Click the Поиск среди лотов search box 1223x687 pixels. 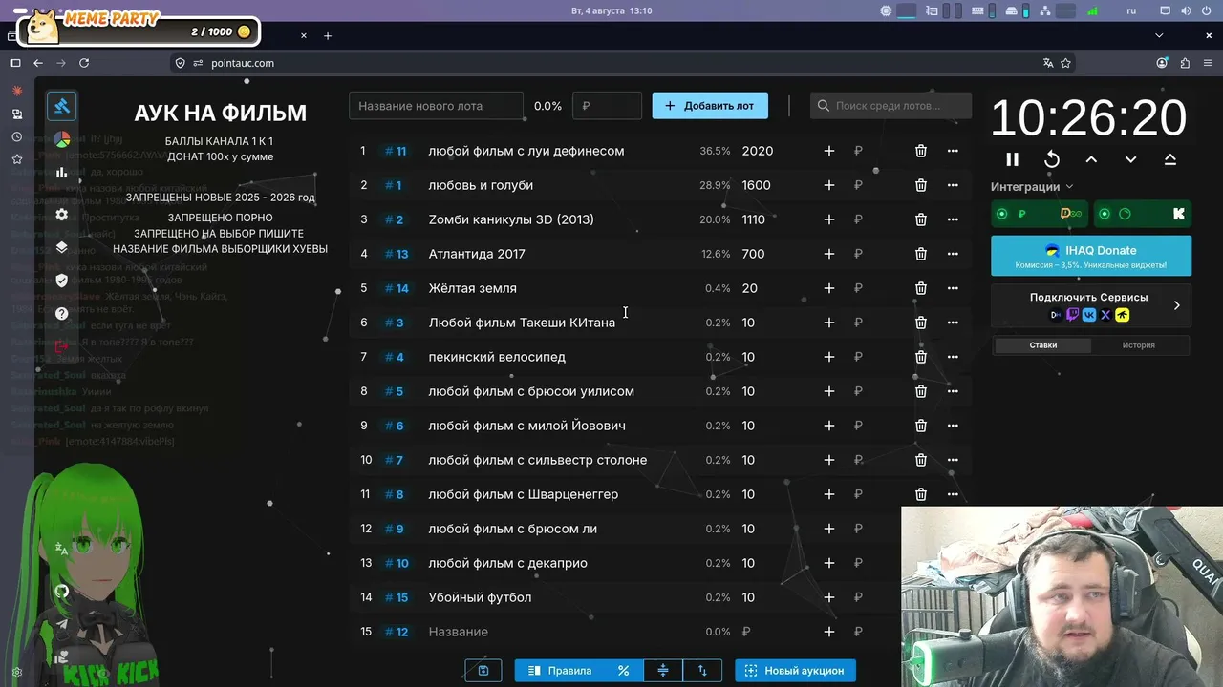pyautogui.click(x=890, y=106)
